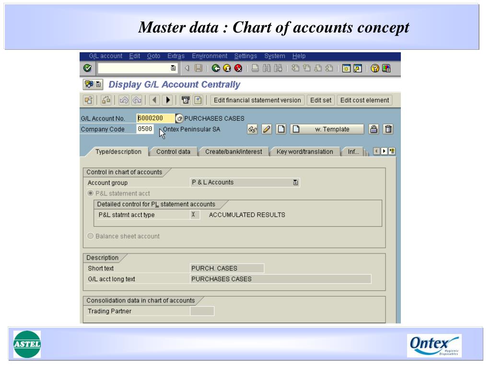Open the G/L account menu
This screenshot has width=491, height=368.
pyautogui.click(x=105, y=56)
